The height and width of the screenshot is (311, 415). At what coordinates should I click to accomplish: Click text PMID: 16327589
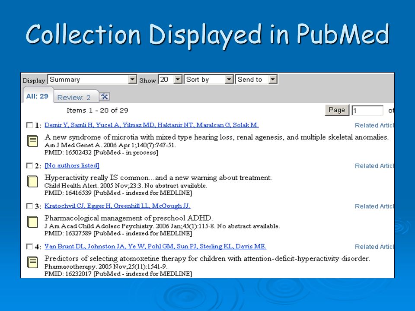pos(118,234)
